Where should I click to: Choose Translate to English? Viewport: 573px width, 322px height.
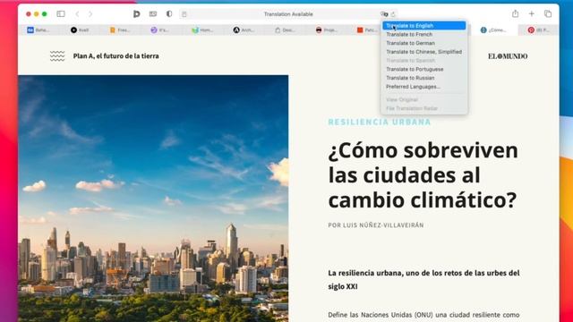pos(423,26)
